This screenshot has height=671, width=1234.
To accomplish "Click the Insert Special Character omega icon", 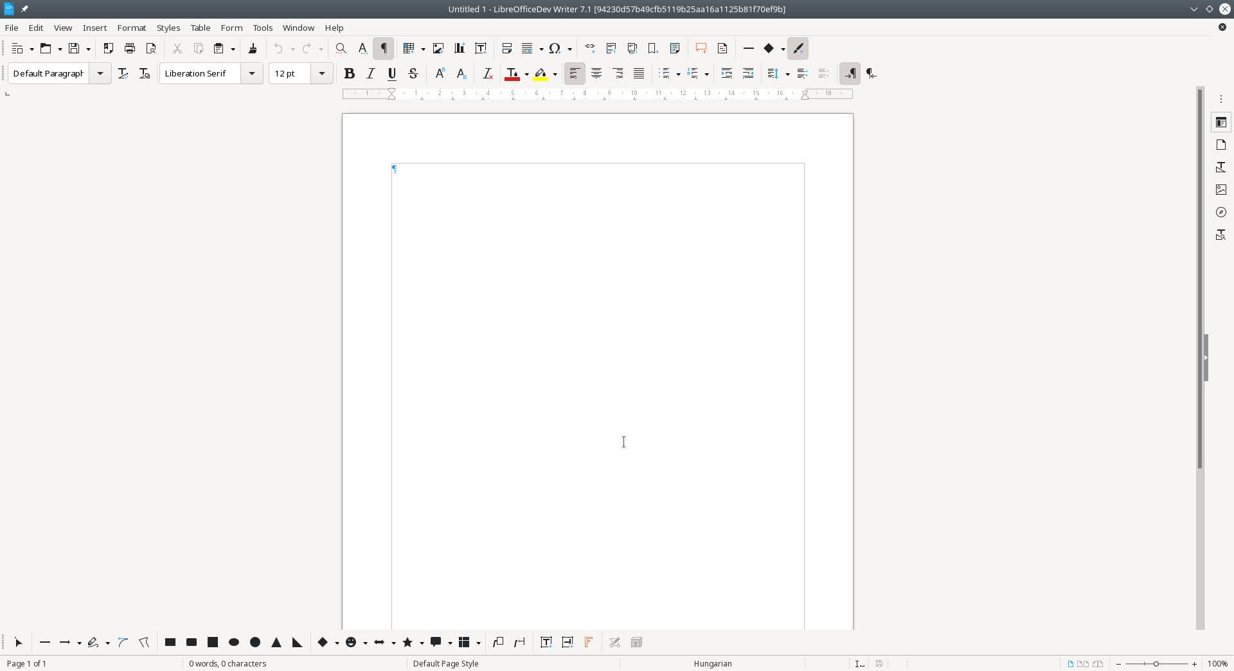I will 555,48.
